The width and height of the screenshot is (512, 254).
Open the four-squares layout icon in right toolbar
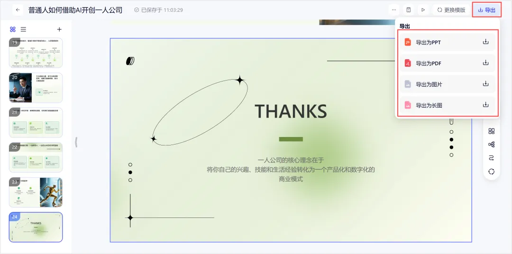pos(492,131)
